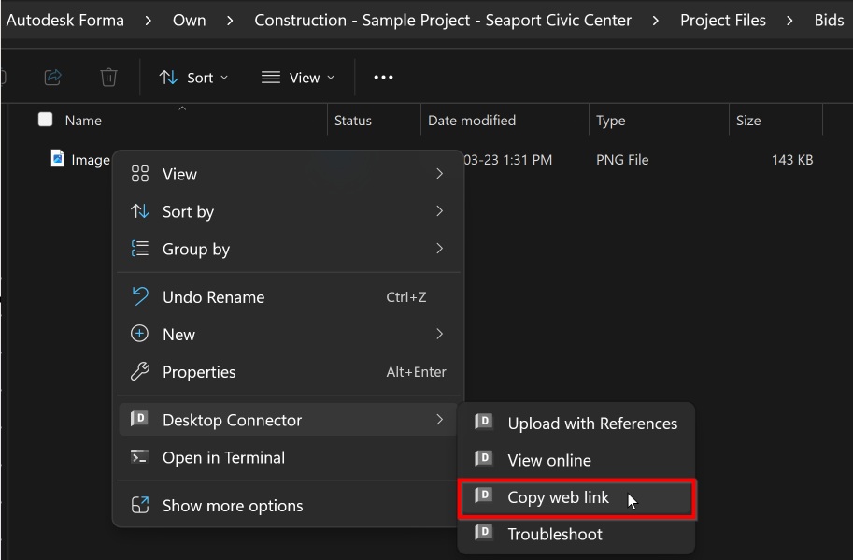Click the 1:31 PM date modified cell
Viewport: 853px width, 560px height.
pyautogui.click(x=507, y=160)
